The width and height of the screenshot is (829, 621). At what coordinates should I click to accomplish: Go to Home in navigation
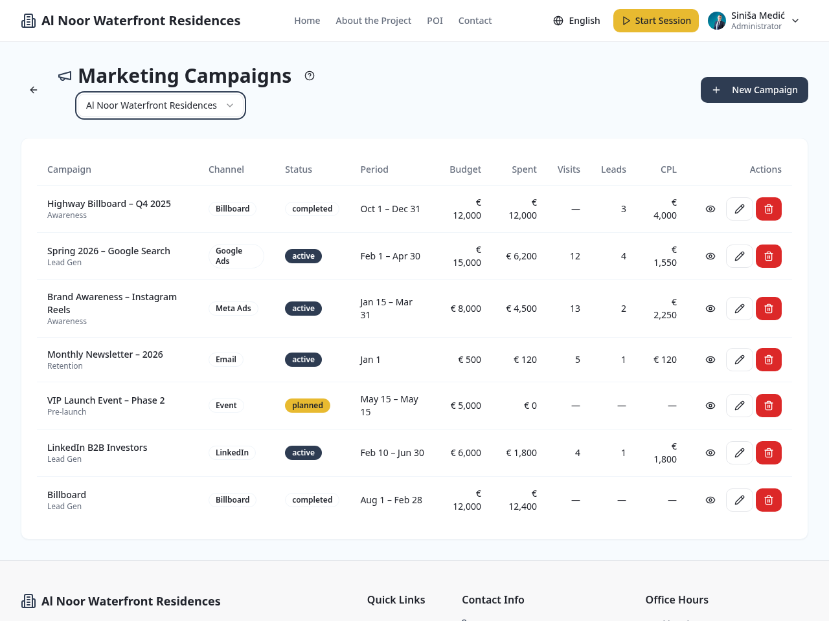(307, 21)
